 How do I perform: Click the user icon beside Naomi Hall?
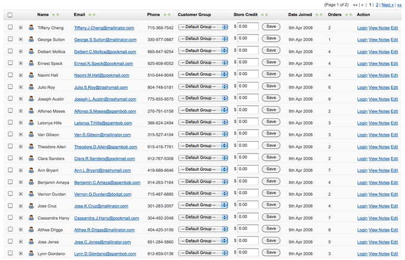31,75
